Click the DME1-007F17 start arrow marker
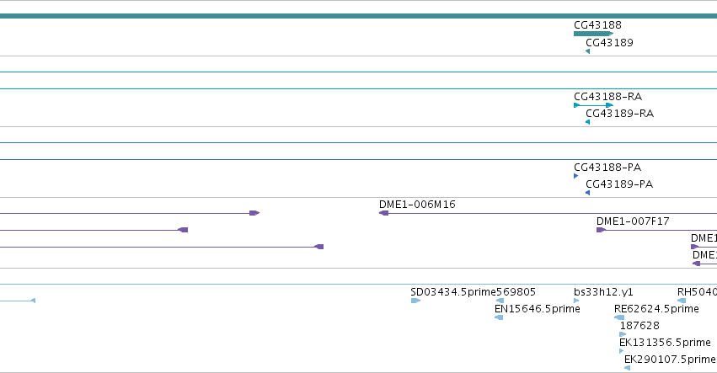Viewport: 717px width, 373px height. 601,230
